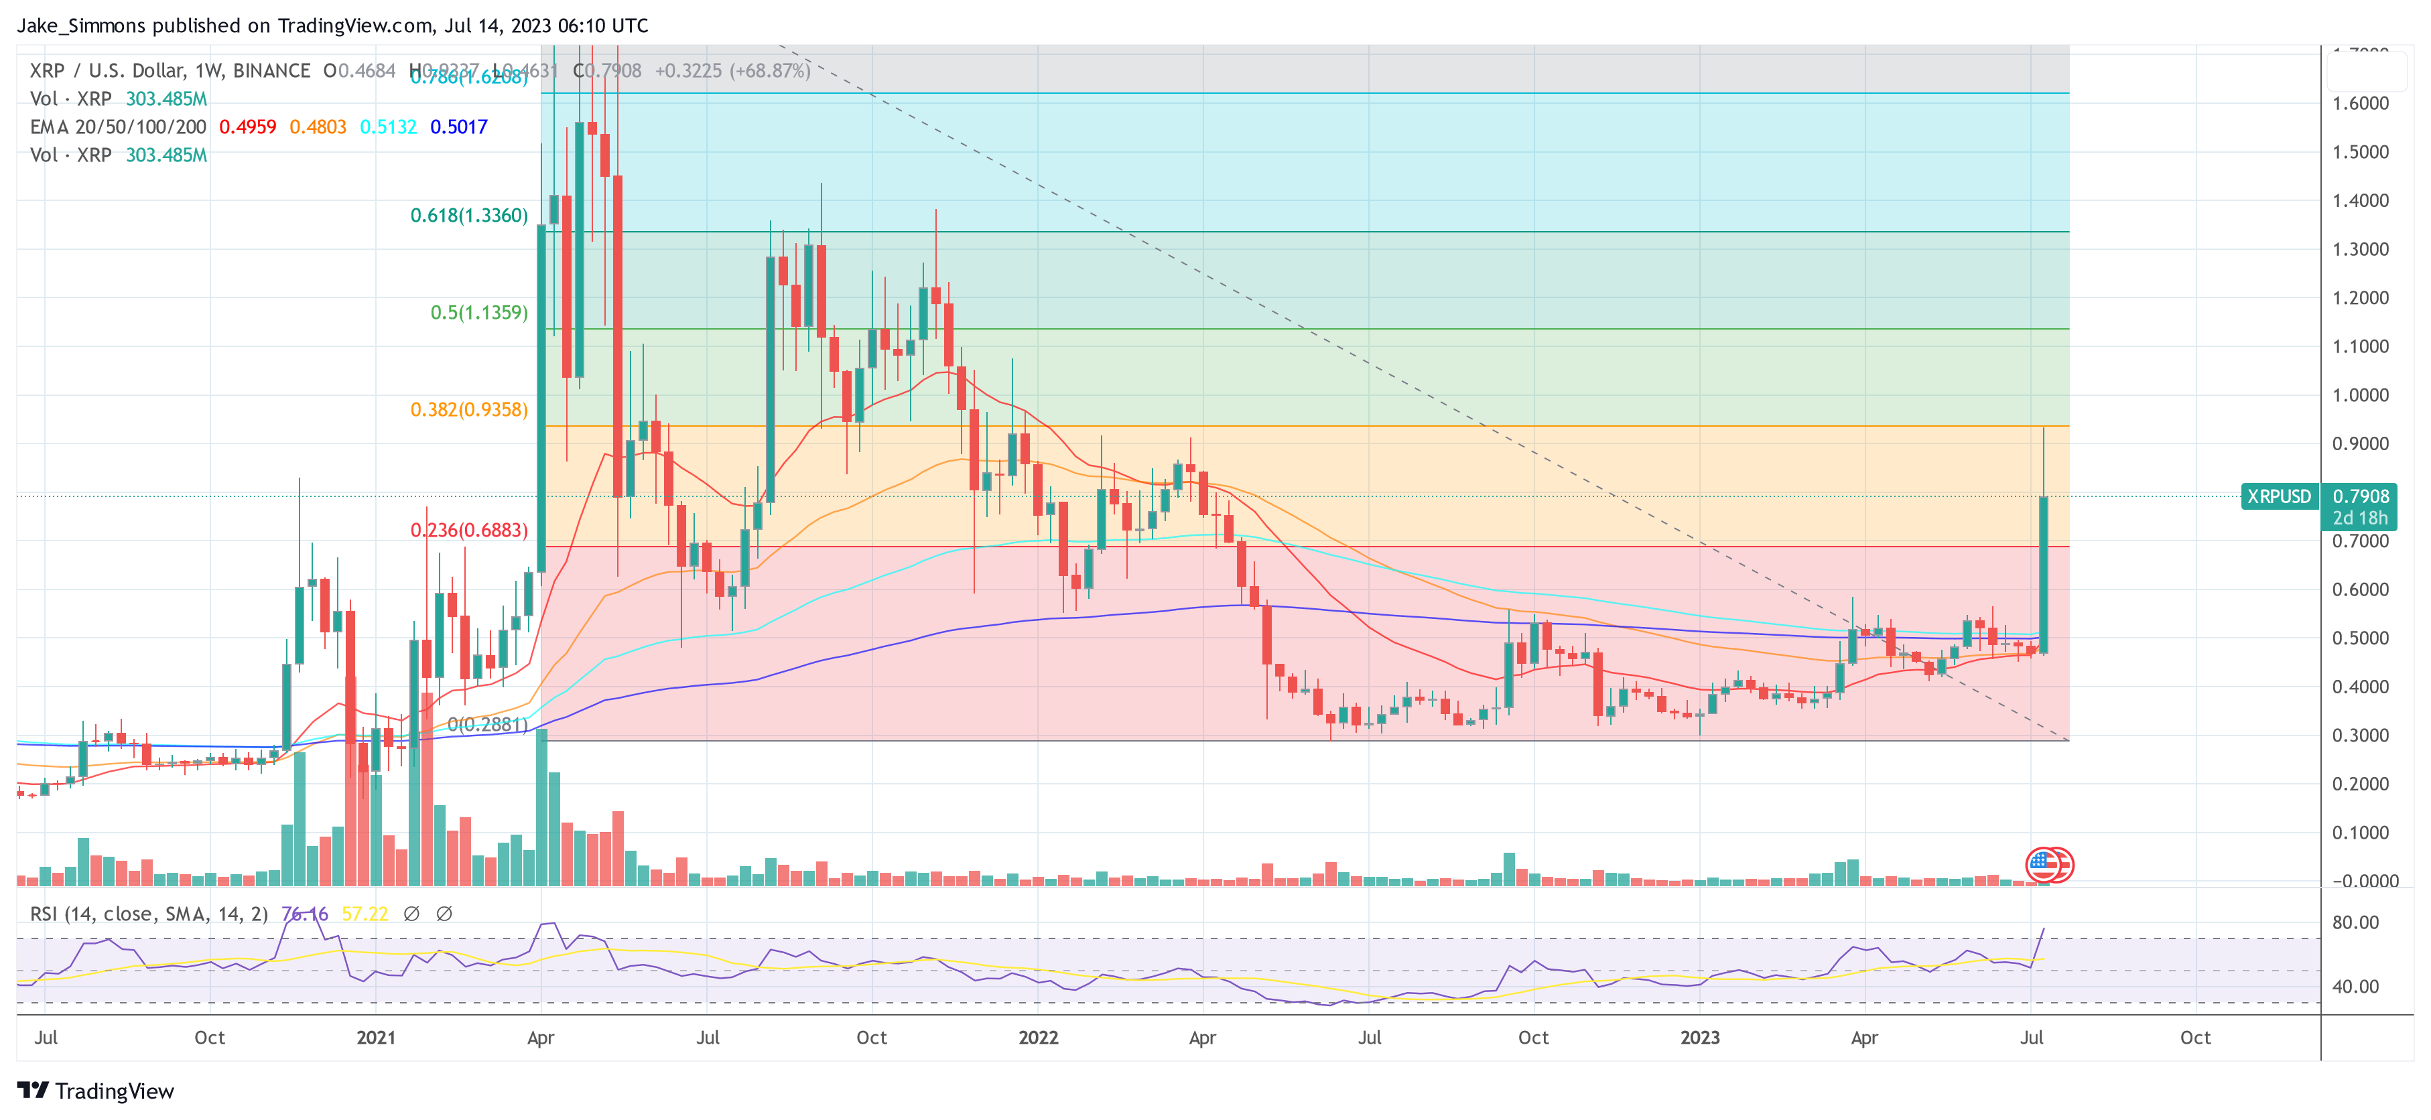Click the EMA 20/50/100/200 indicator label

click(x=118, y=127)
